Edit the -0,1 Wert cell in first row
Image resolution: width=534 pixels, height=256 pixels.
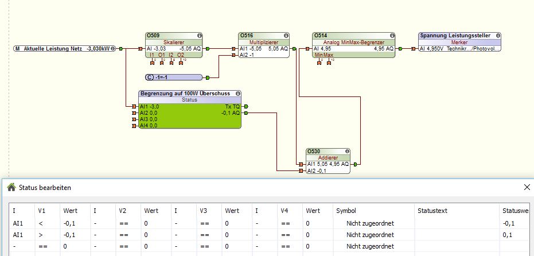tap(71, 223)
